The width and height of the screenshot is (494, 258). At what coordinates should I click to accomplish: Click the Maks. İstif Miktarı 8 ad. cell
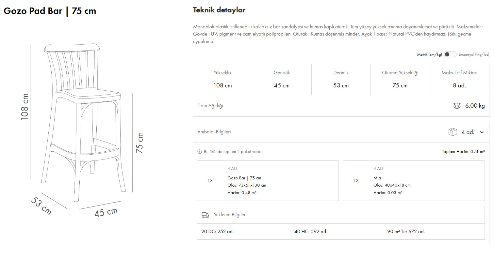[459, 79]
